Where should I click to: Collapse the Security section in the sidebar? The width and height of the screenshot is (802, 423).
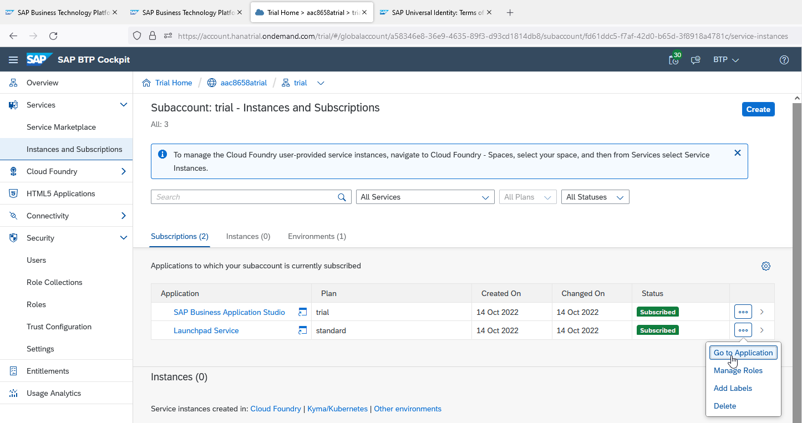[x=123, y=237]
